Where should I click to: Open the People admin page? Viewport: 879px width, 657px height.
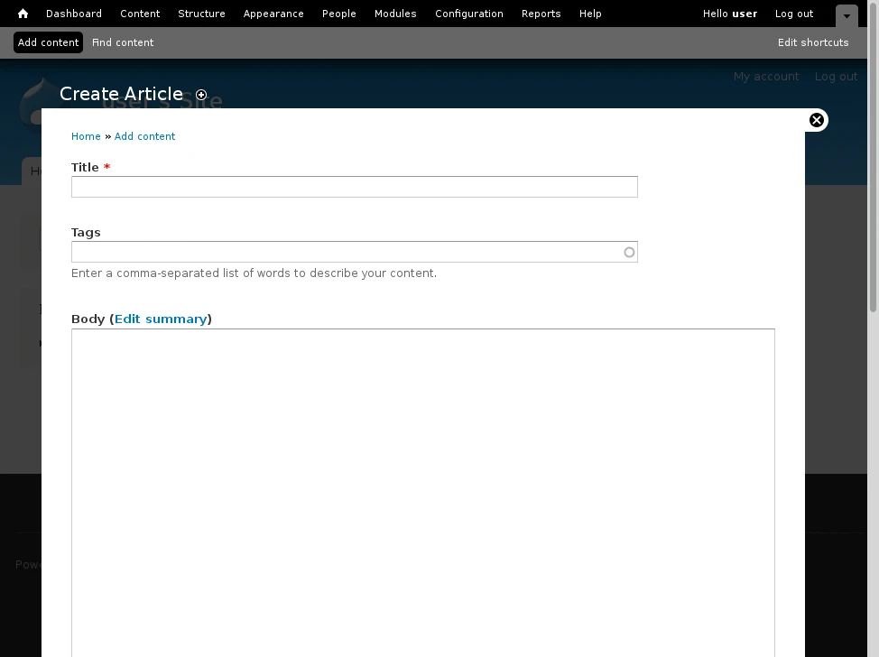339,14
